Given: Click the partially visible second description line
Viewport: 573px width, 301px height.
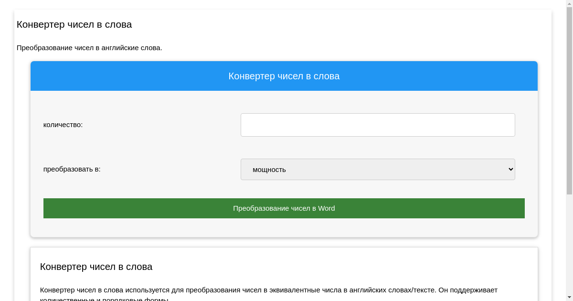Looking at the screenshot, I should pyautogui.click(x=104, y=299).
